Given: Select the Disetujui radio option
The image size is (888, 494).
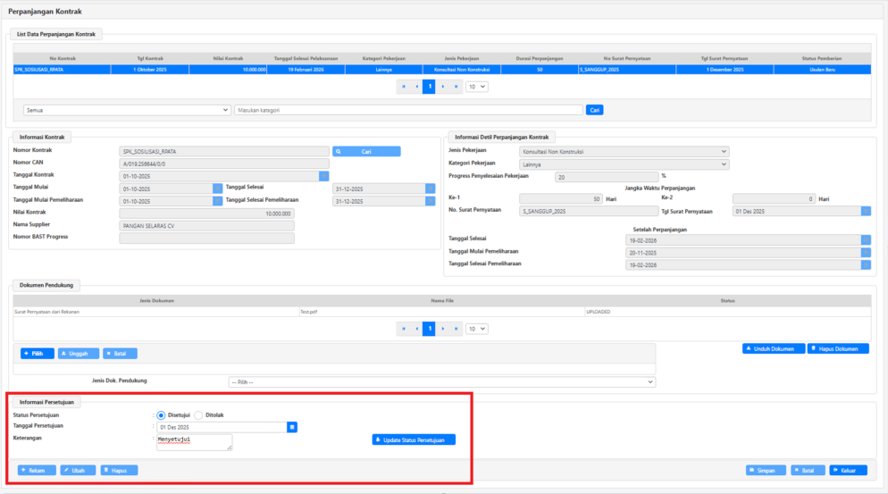Looking at the screenshot, I should point(161,415).
